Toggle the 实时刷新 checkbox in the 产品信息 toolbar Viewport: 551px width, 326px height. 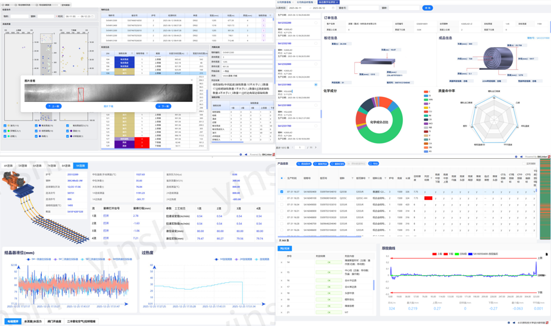point(524,164)
